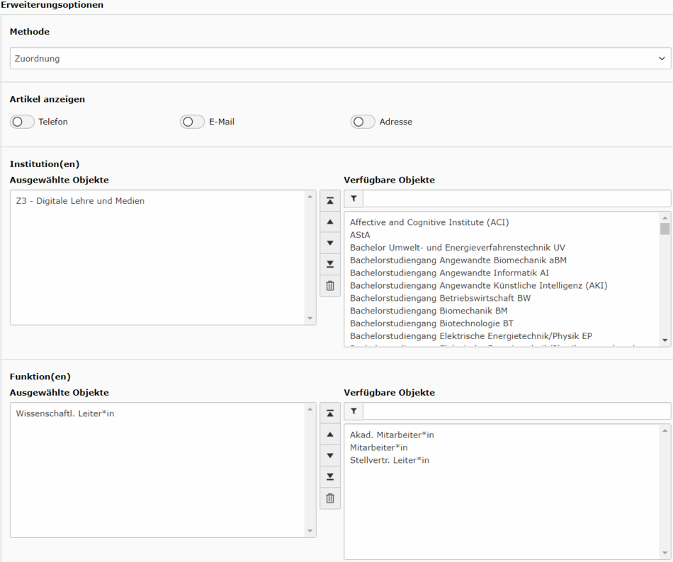Screen dimensions: 673x562
Task: Remove selected Funktion with trash icon
Action: pyautogui.click(x=330, y=498)
